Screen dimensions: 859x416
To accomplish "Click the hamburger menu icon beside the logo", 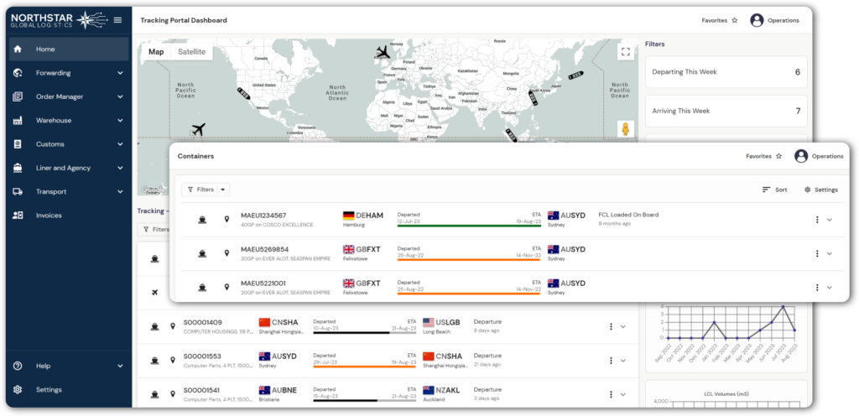I will point(117,20).
